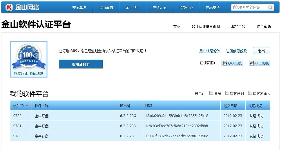The height and width of the screenshot is (152, 281).
Task: Open the 金山卫士 menu
Action: (x=133, y=8)
